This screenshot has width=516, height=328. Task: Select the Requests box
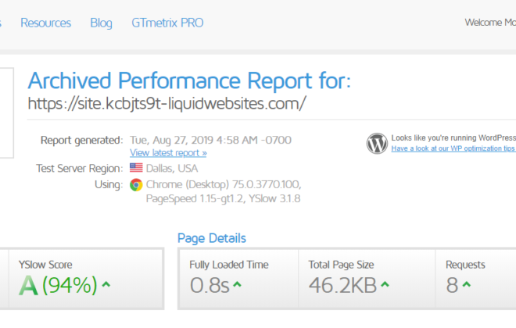point(476,279)
